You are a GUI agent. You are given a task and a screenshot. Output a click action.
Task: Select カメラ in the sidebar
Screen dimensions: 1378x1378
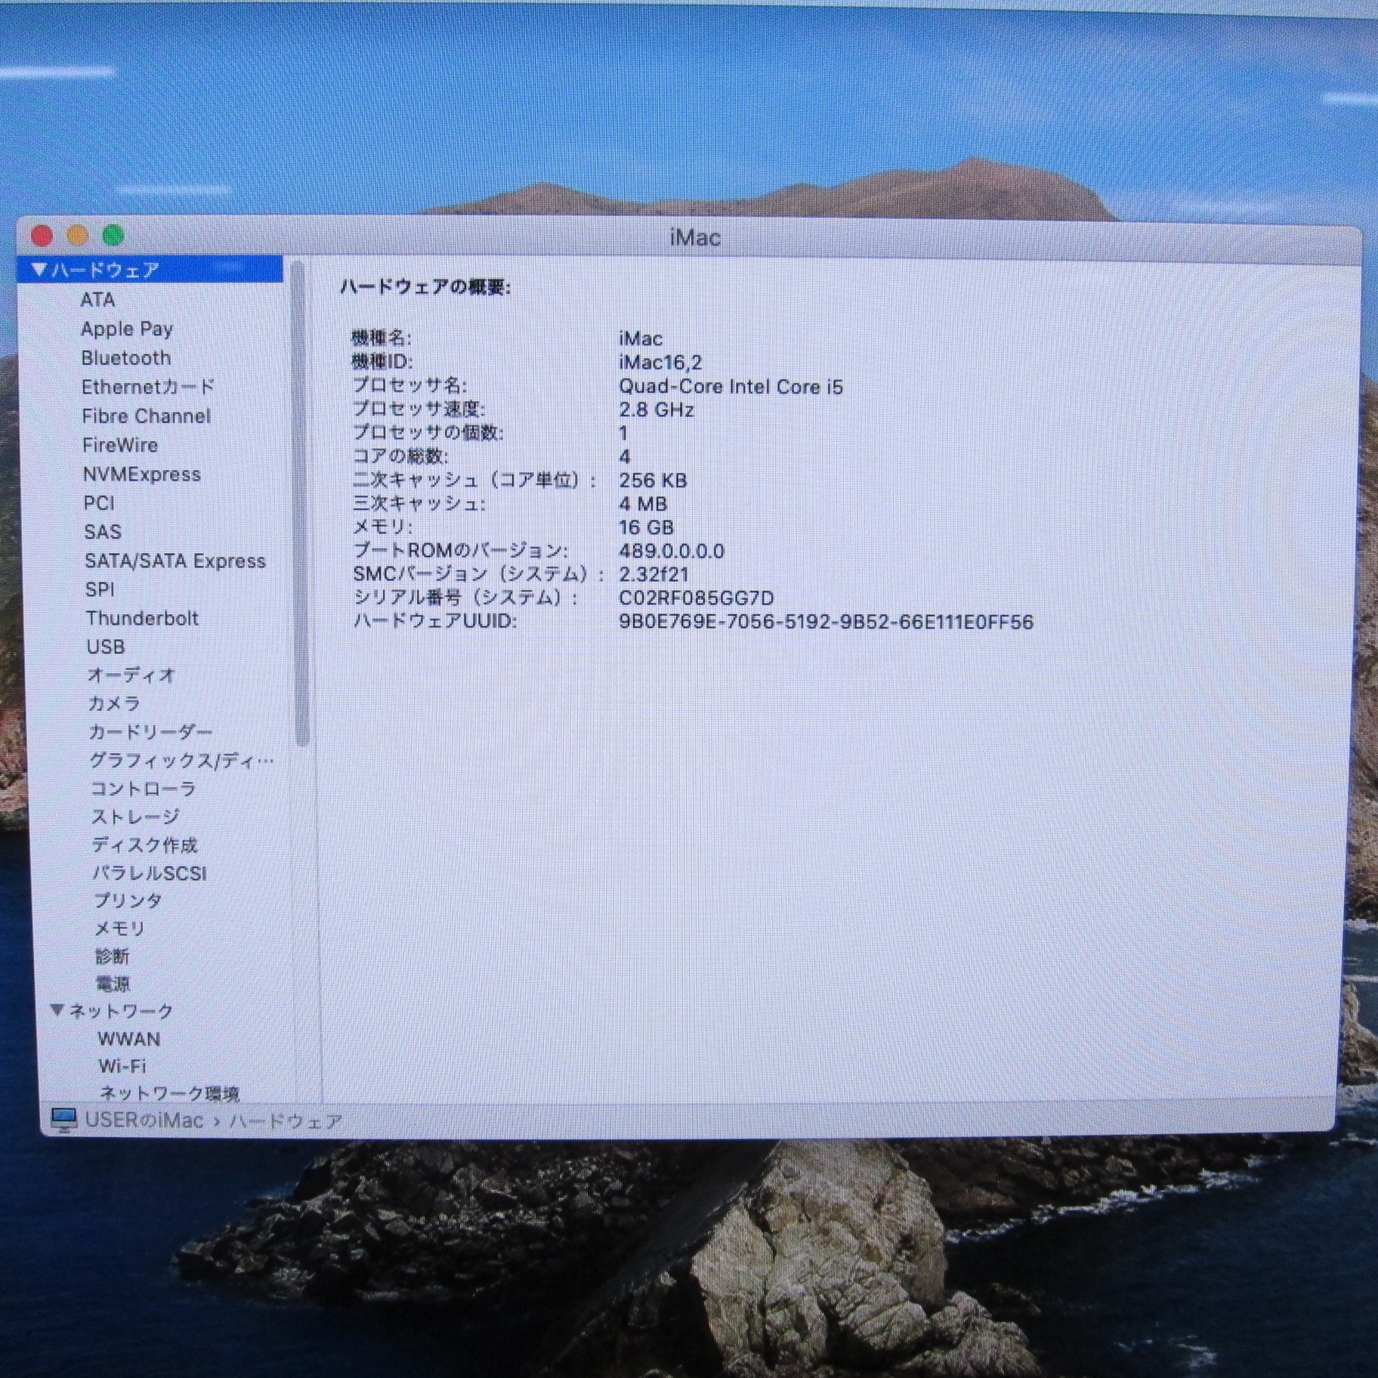pyautogui.click(x=114, y=703)
